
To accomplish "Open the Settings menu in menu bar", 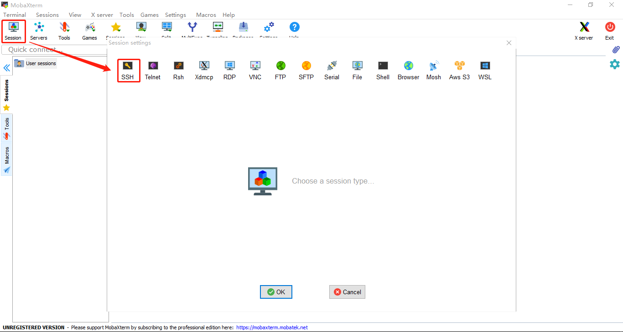I will coord(176,15).
